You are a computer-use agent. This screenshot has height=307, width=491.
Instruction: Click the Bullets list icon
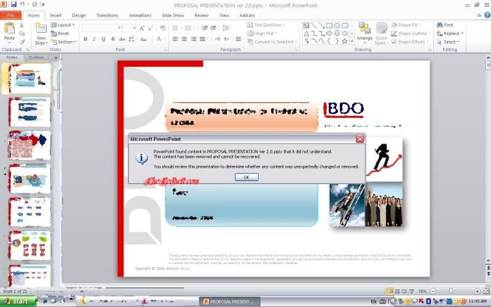pyautogui.click(x=176, y=28)
